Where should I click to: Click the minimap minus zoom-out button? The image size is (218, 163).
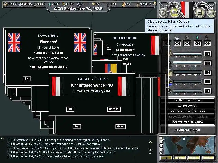tap(208, 158)
